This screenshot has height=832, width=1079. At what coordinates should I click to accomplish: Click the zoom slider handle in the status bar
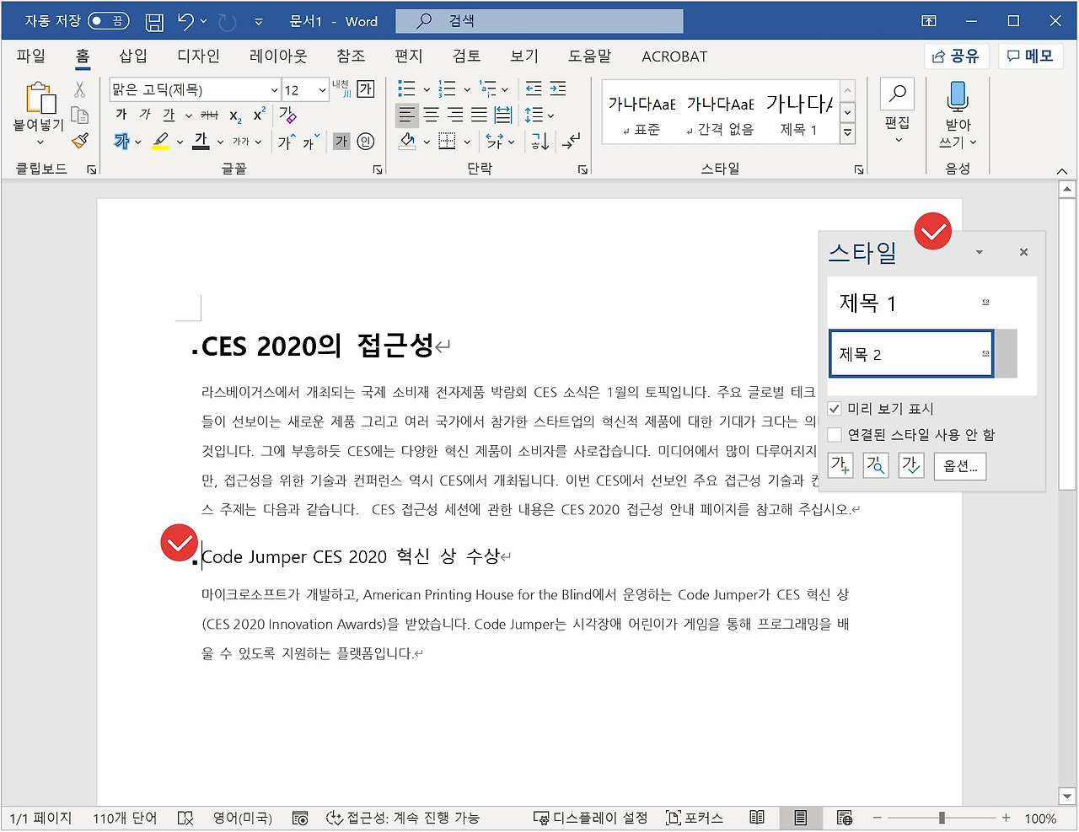[942, 818]
